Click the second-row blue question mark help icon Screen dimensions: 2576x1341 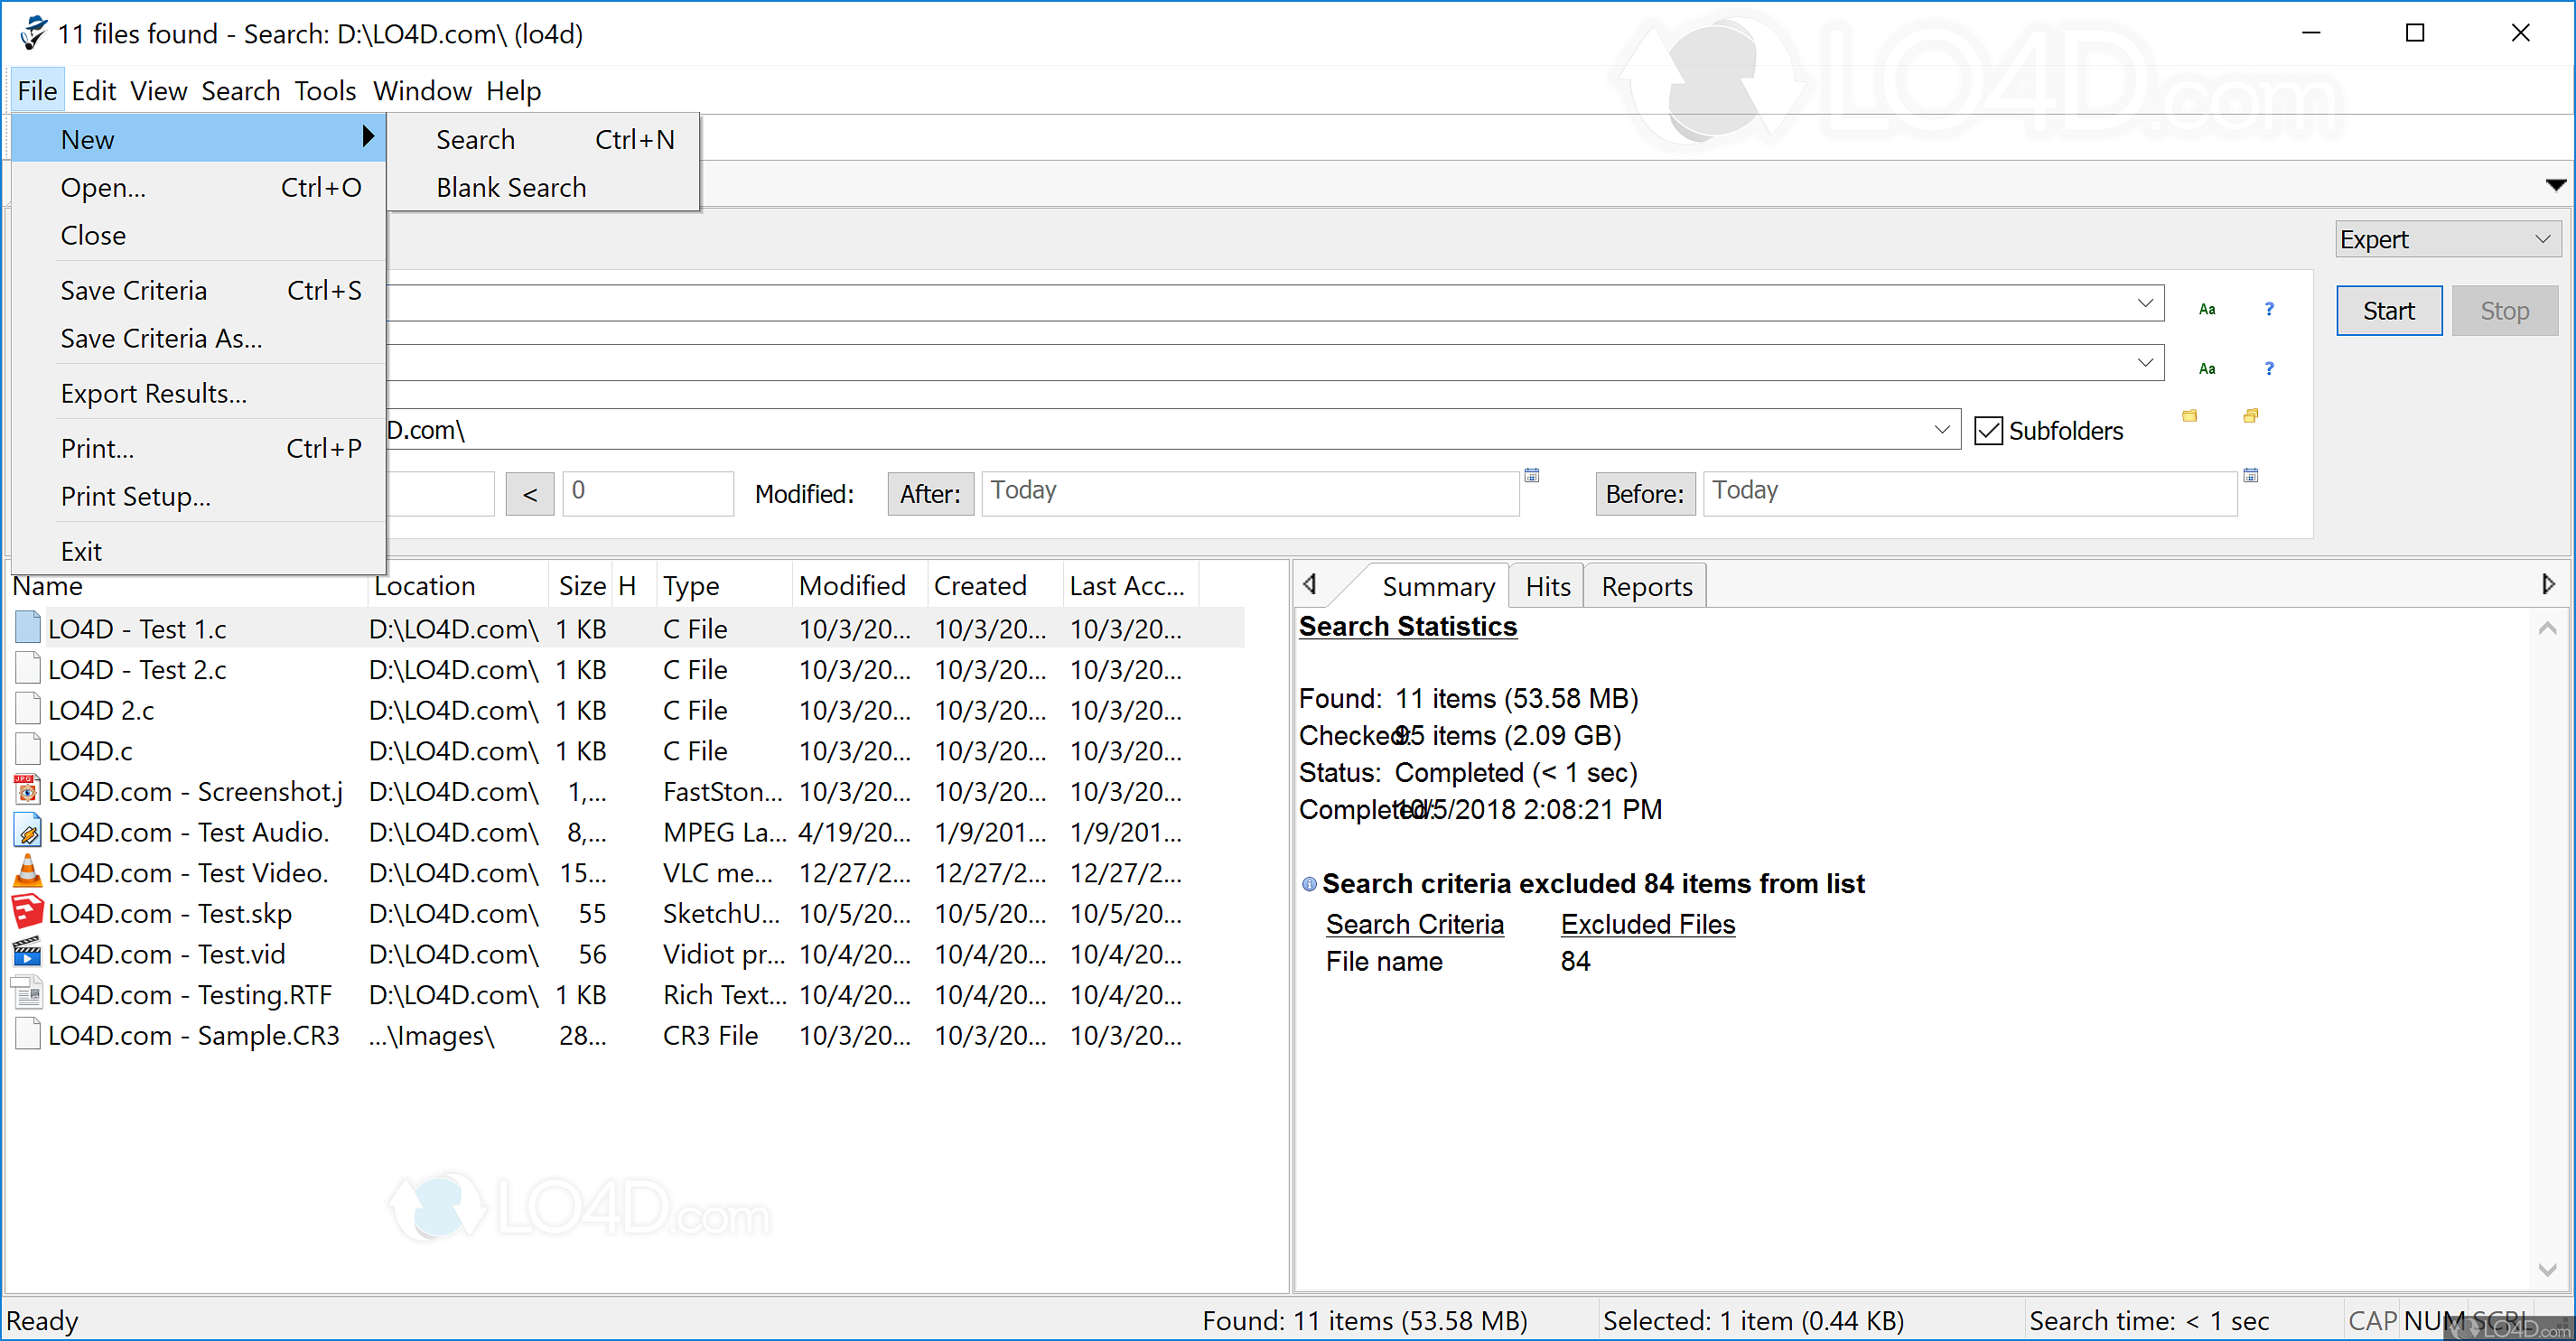(2268, 368)
